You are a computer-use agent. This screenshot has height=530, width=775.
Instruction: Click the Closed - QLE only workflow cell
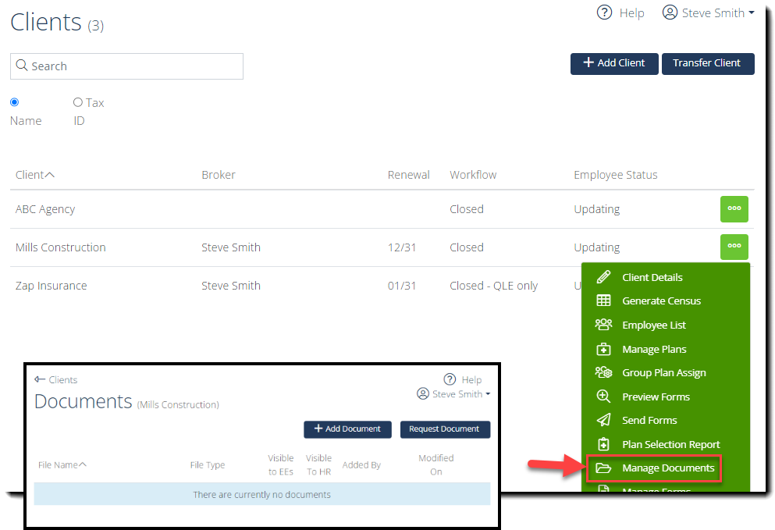493,286
